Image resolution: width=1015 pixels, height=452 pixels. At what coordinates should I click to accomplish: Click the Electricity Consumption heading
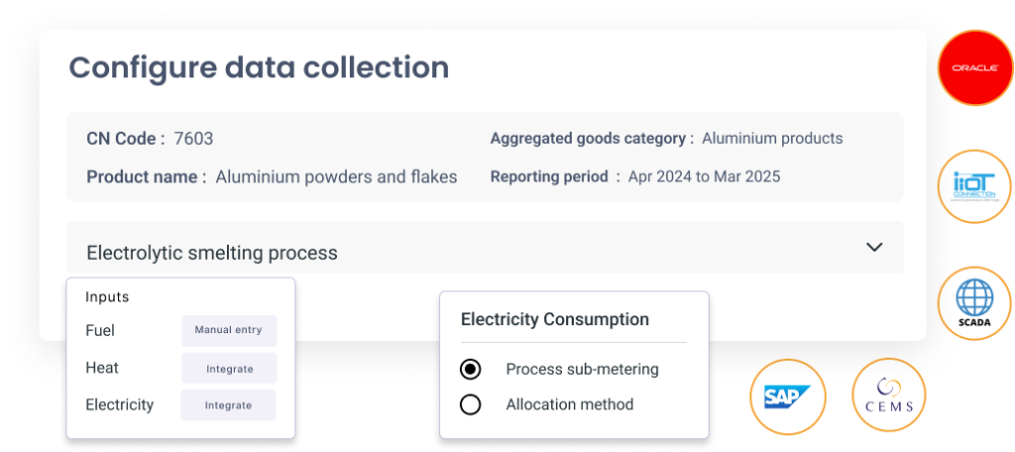point(555,319)
